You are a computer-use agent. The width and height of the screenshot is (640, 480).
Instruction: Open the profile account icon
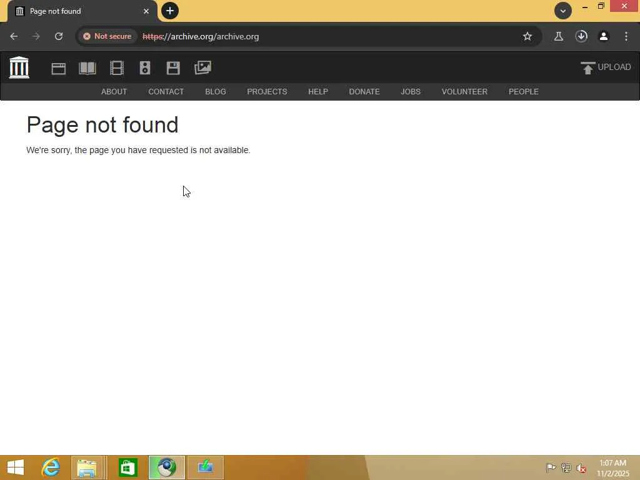coord(604,36)
